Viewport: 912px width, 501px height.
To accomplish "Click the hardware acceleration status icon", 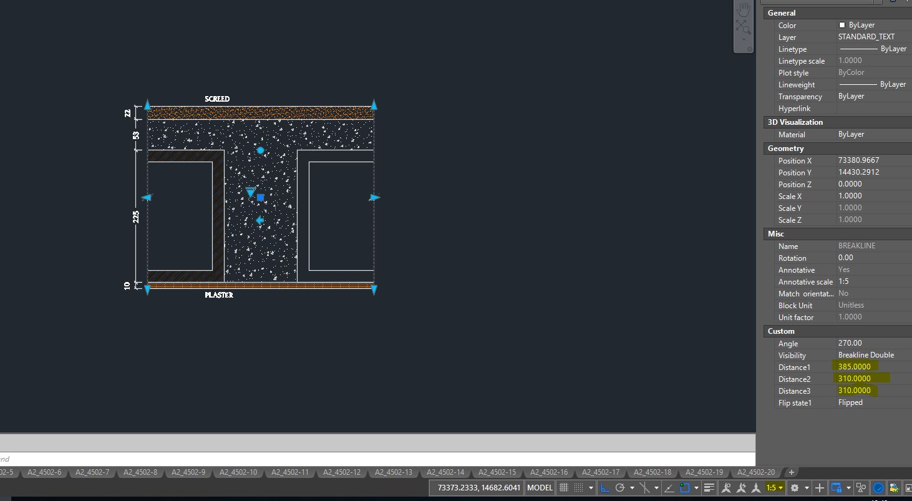I will 879,487.
